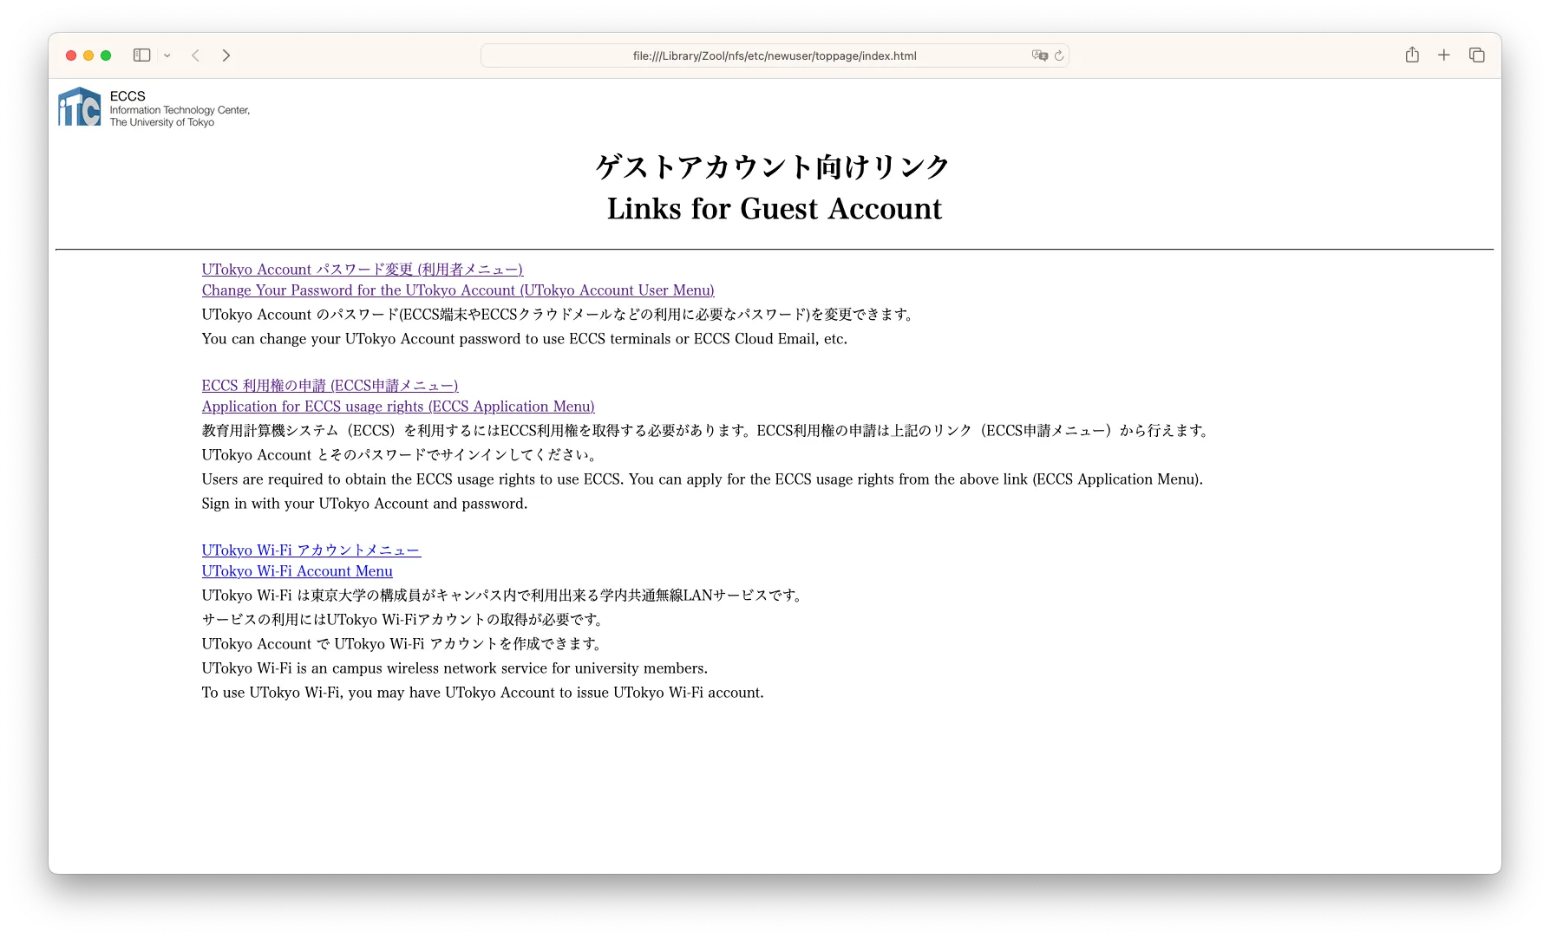Open UTokyo Wi-Fi アカウントメニュー link
The height and width of the screenshot is (938, 1550).
pyautogui.click(x=311, y=550)
